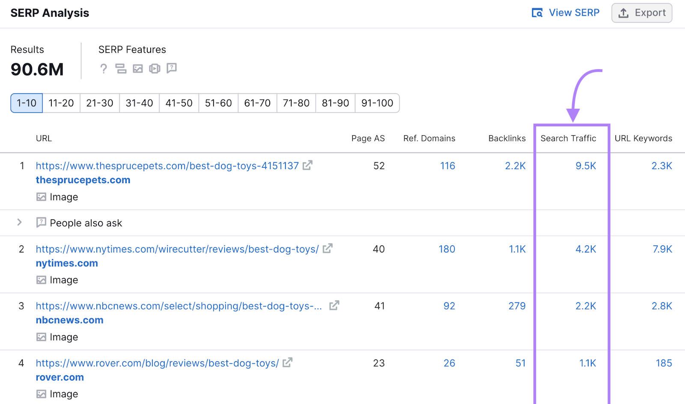Open the thesprucepets best dog toys link

tap(167, 166)
